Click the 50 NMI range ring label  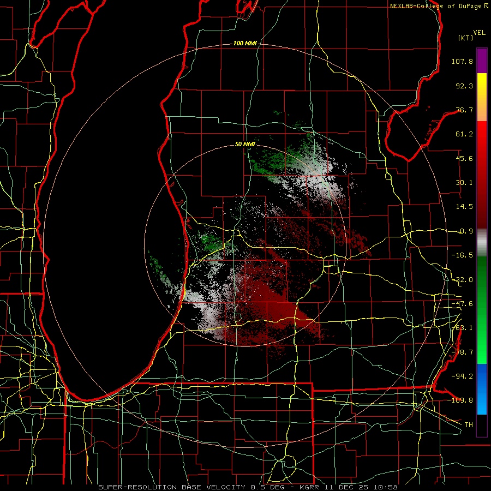(x=245, y=145)
